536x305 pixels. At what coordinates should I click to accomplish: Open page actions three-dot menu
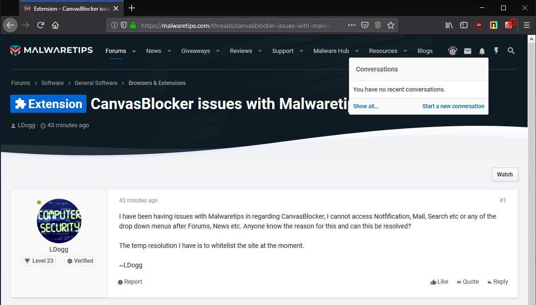351,25
